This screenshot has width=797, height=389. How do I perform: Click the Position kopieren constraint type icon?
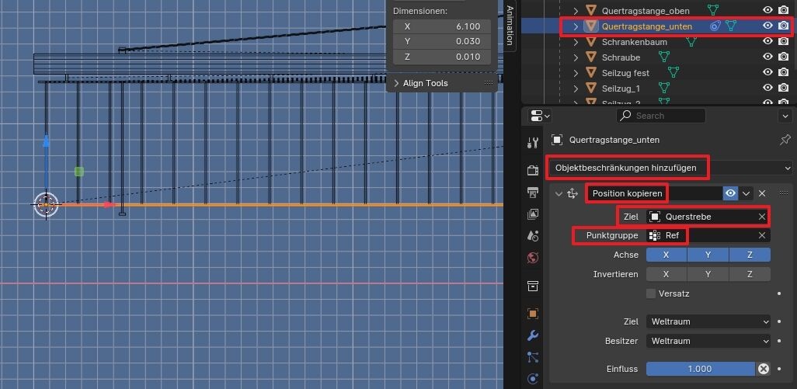point(573,193)
